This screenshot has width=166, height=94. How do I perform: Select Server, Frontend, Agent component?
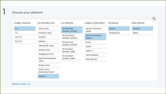click(95, 30)
